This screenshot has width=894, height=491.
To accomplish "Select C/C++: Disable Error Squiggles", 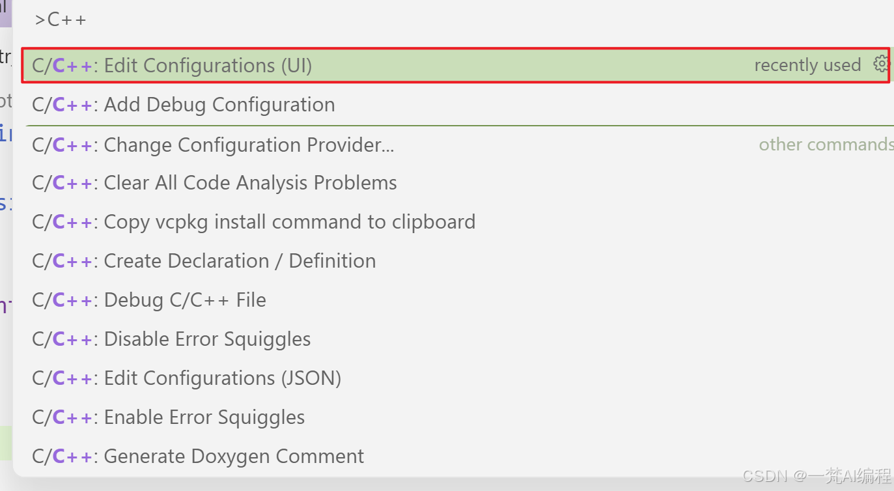I will click(x=456, y=339).
